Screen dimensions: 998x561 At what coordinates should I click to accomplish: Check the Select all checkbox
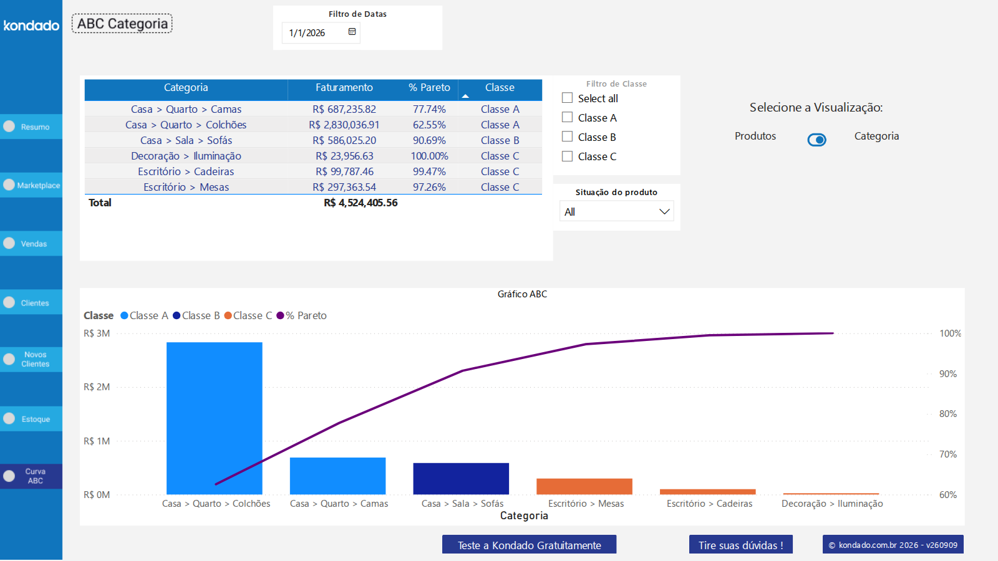pos(567,98)
